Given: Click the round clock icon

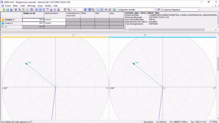Looking at the screenshot, I should point(109,10).
